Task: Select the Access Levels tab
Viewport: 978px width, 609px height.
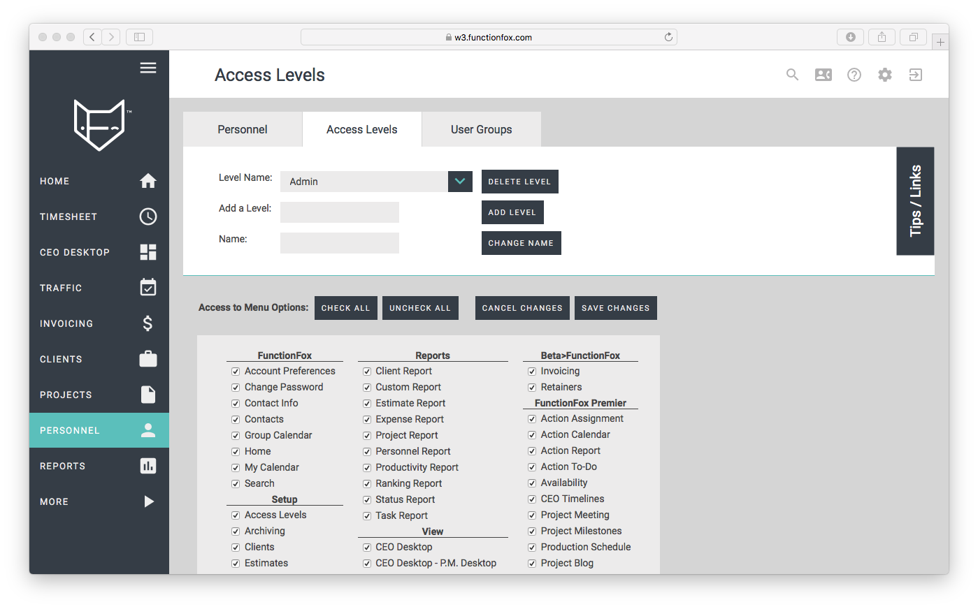Action: (362, 129)
